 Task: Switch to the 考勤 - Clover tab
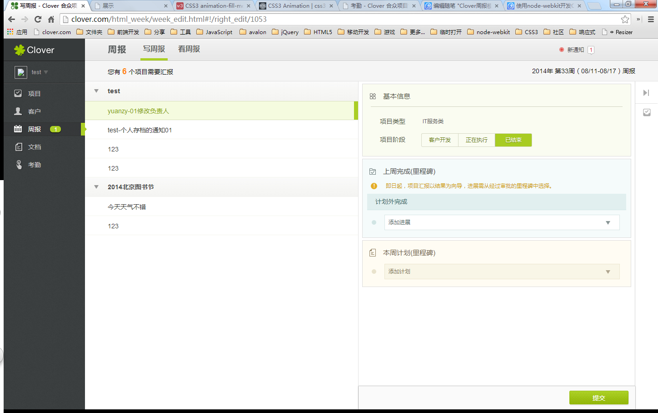pyautogui.click(x=379, y=6)
